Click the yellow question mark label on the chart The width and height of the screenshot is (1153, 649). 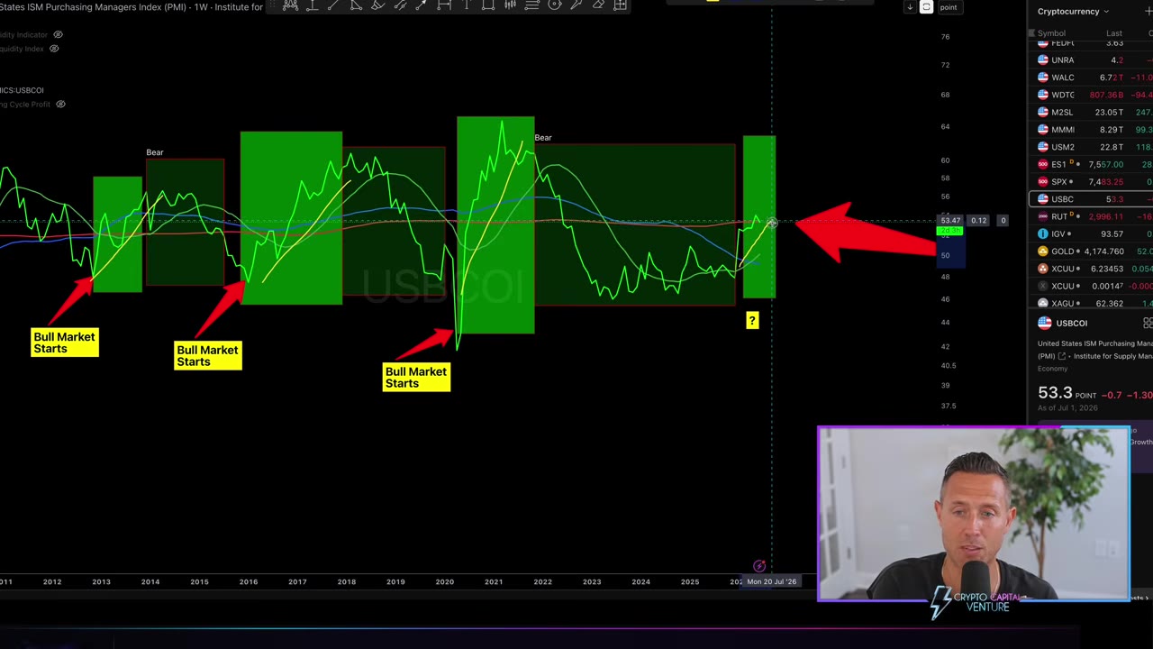point(752,320)
